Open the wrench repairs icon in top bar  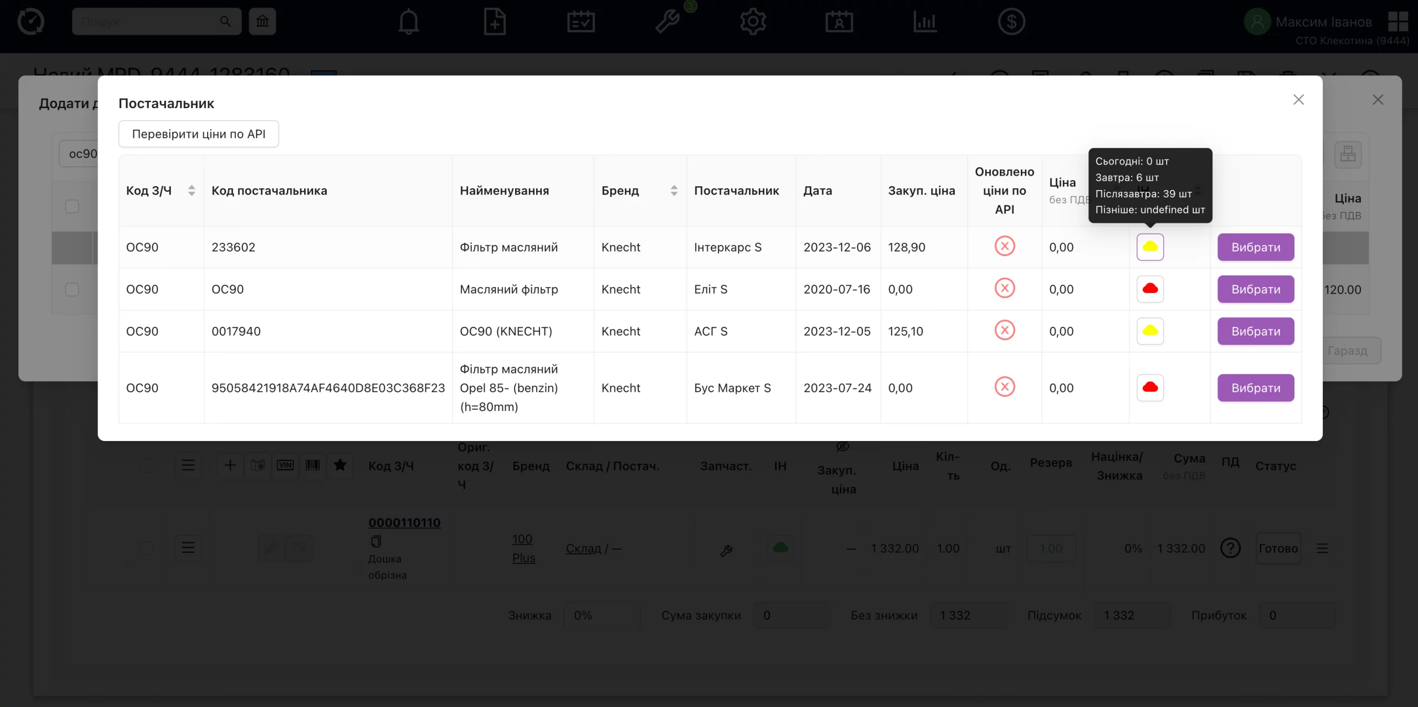click(x=667, y=22)
